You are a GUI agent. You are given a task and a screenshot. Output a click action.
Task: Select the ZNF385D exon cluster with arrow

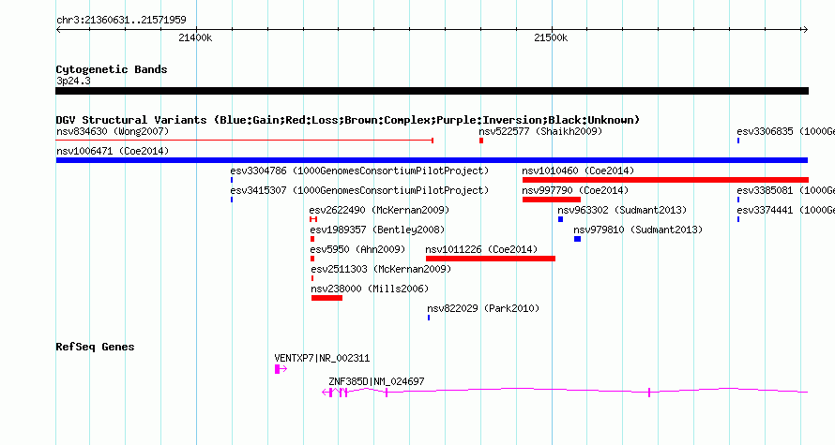coord(336,393)
